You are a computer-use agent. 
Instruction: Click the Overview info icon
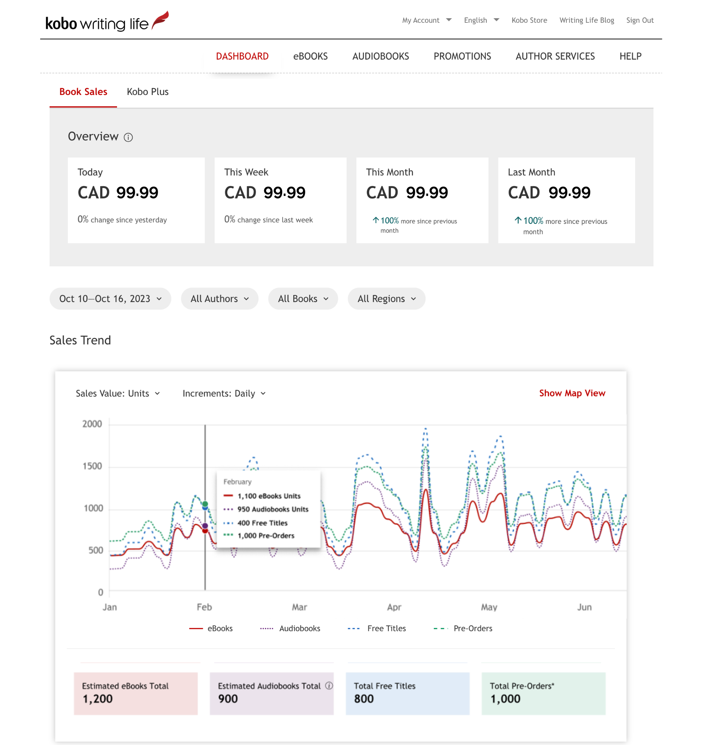click(x=128, y=137)
